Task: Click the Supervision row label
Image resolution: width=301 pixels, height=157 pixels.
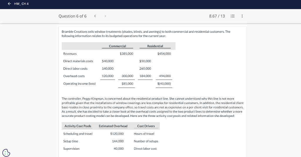Action: tap(71, 149)
